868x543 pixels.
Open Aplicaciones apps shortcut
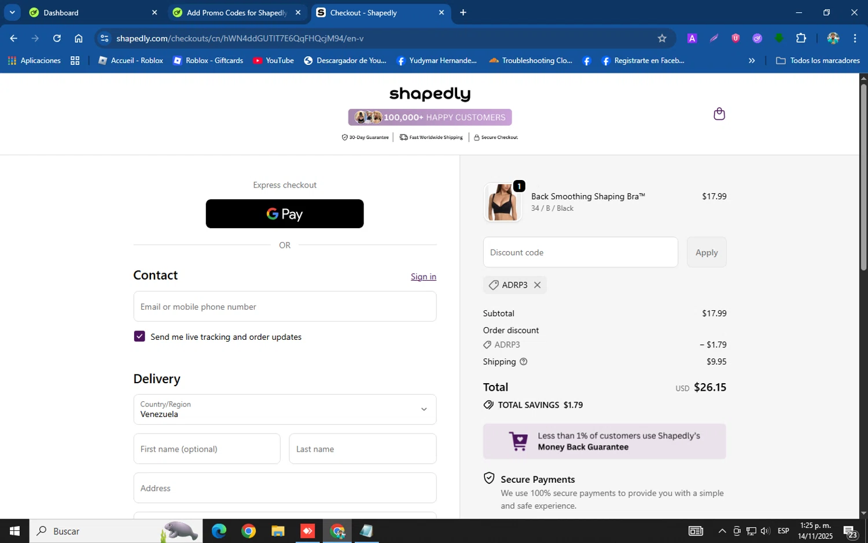(34, 60)
